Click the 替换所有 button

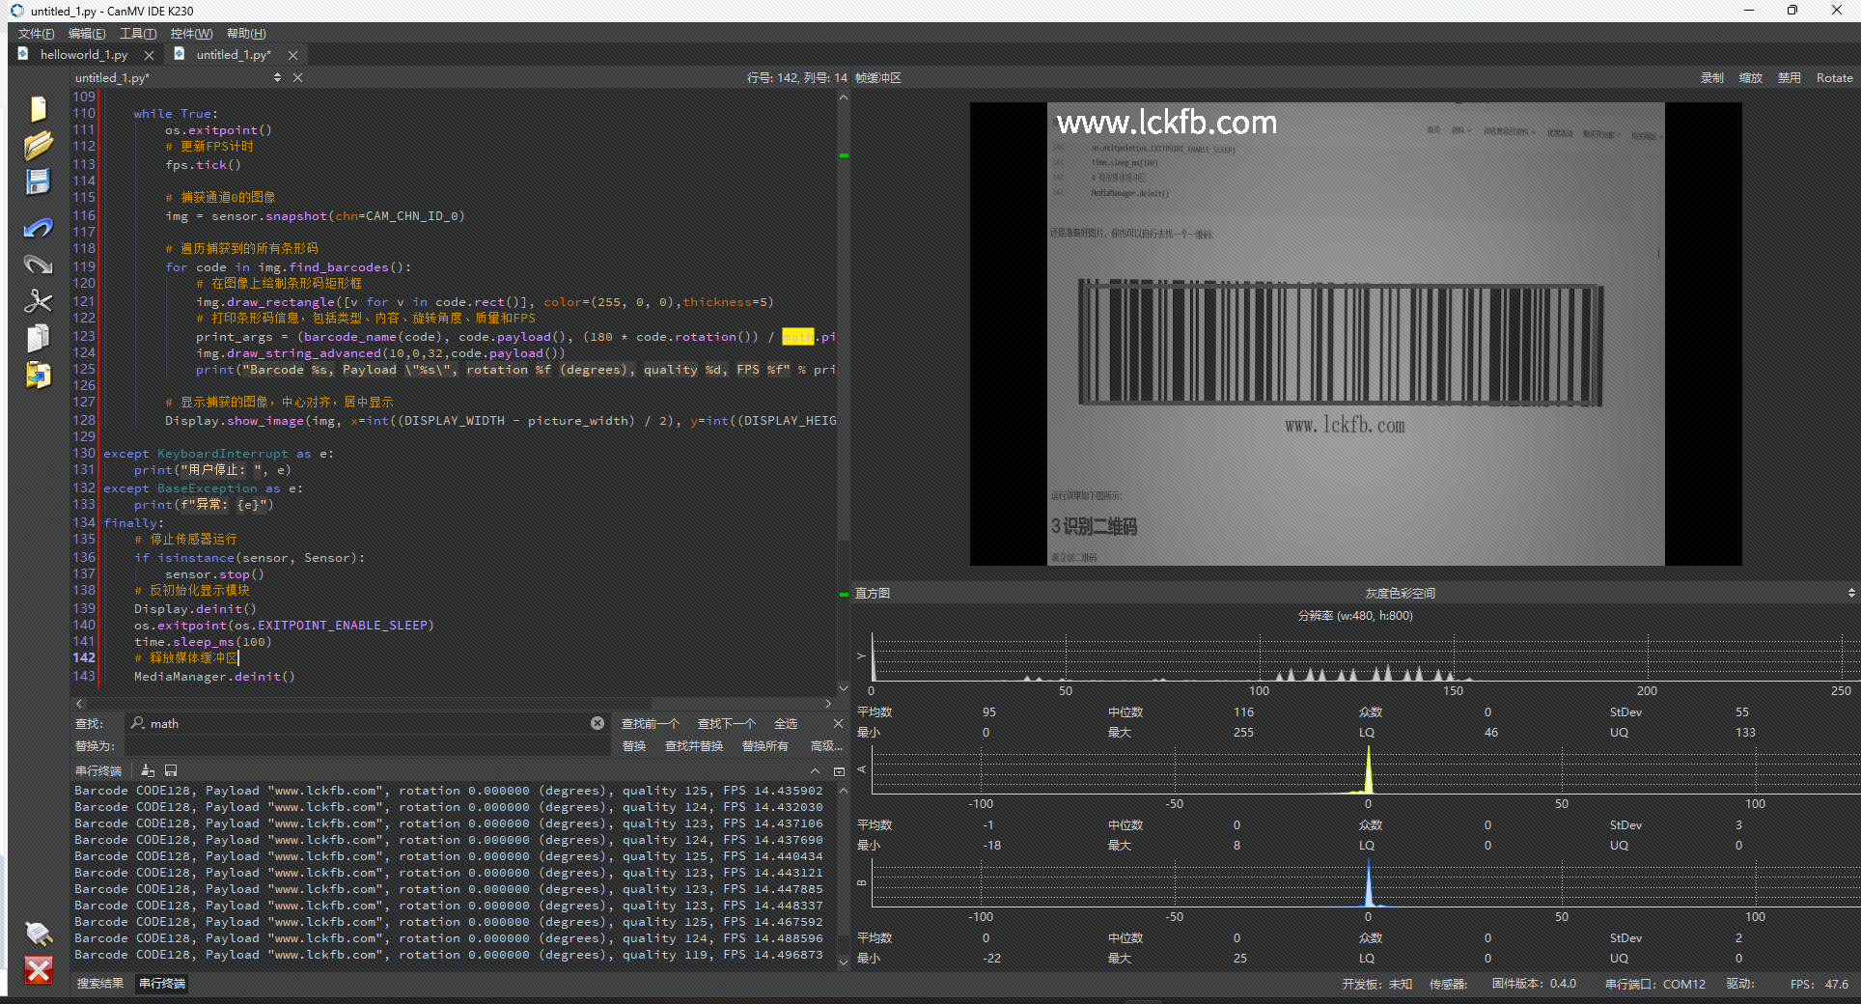point(765,745)
